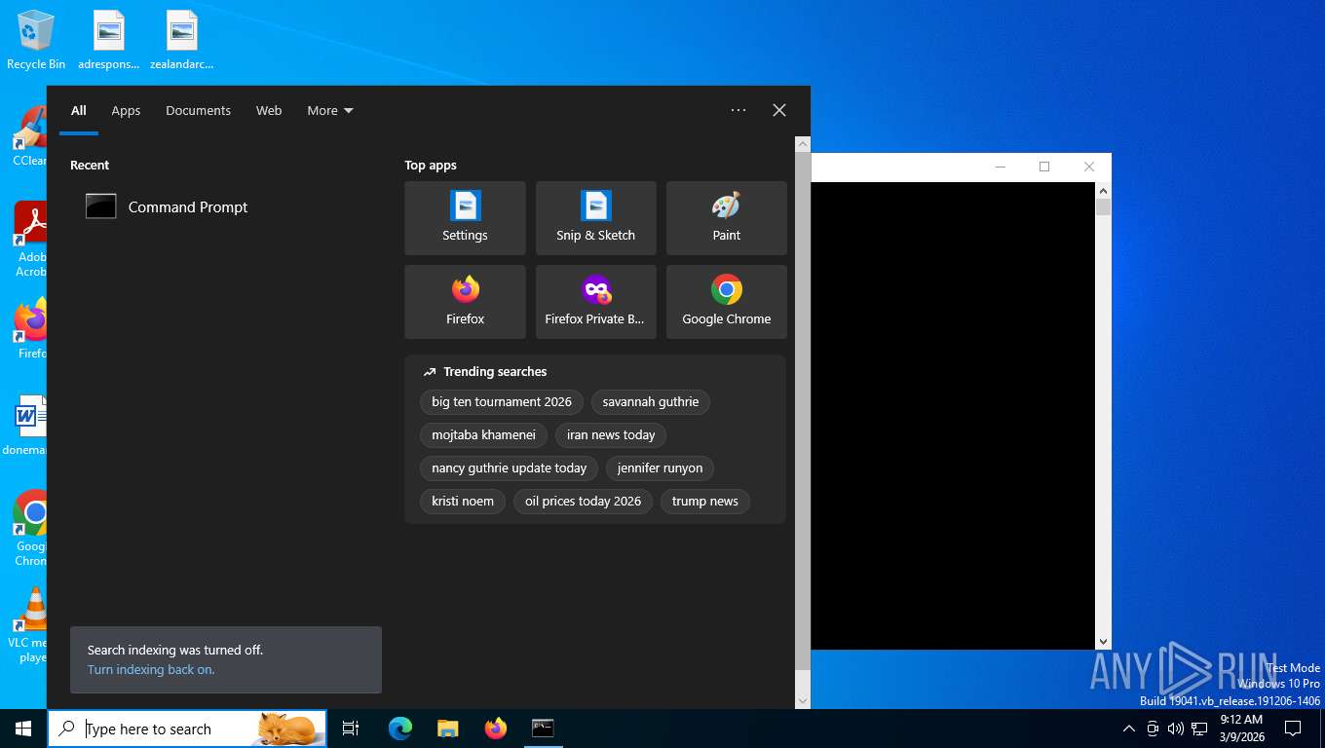1325x748 pixels.
Task: Open search panel options ellipsis
Action: point(738,110)
